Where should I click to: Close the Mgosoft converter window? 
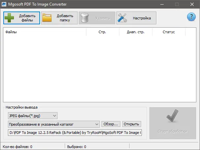pos(192,4)
